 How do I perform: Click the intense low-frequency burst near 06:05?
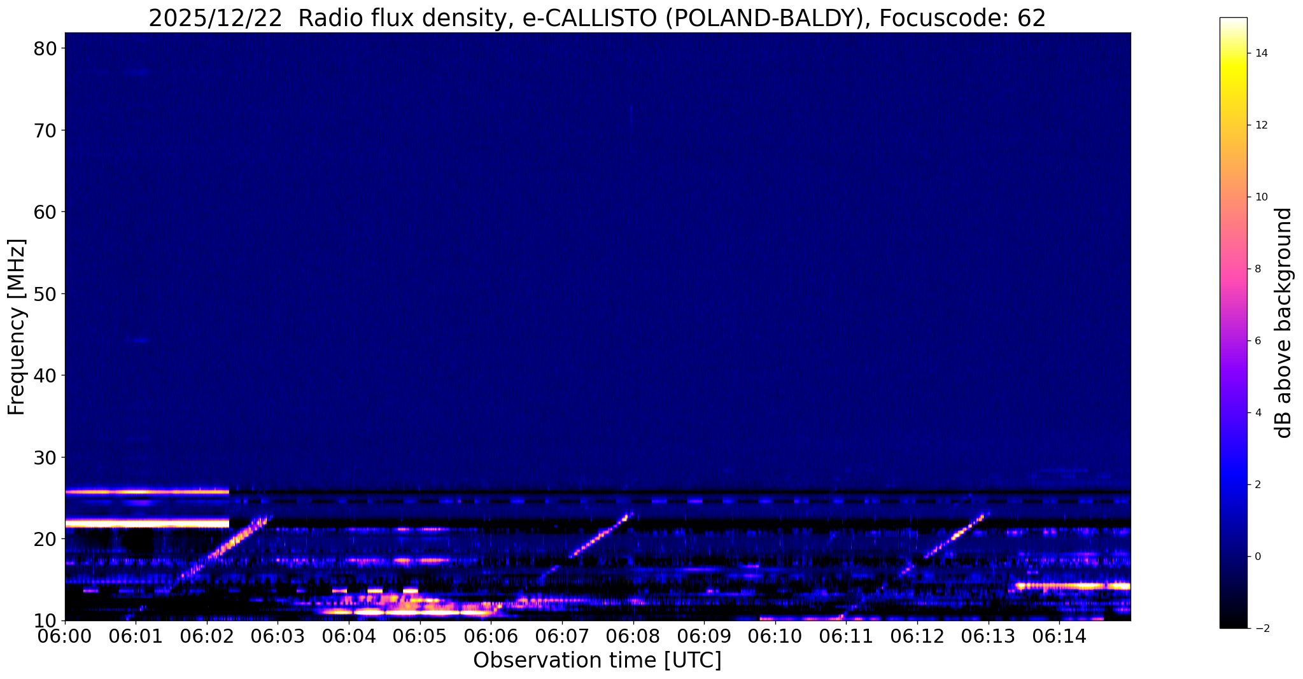407,605
